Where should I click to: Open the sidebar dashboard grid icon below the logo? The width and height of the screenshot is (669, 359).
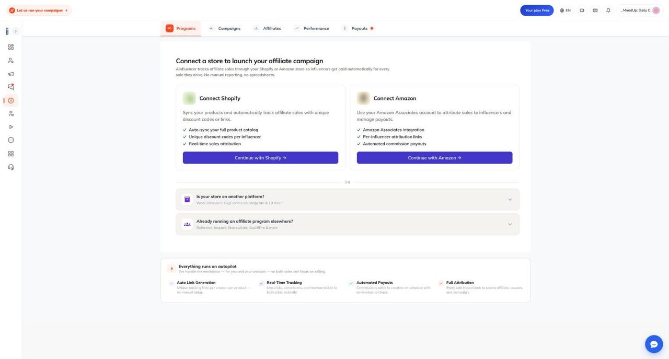pyautogui.click(x=11, y=47)
